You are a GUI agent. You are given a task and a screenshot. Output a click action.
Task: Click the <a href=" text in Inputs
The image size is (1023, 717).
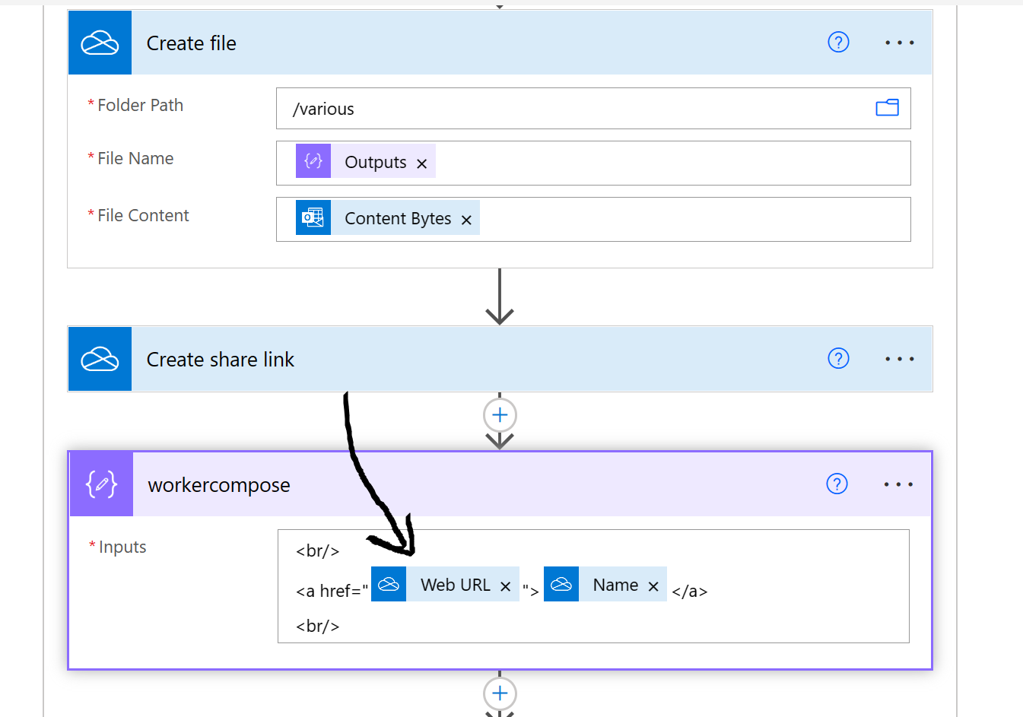coord(332,591)
